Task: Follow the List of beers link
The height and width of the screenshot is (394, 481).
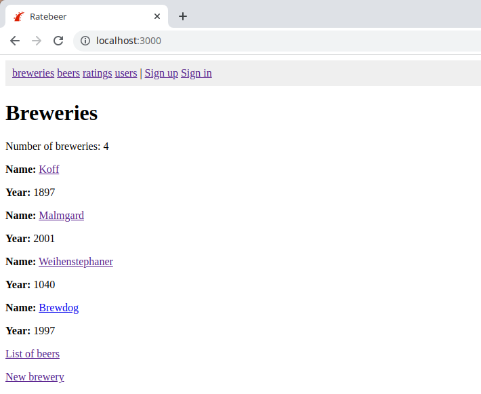Action: click(33, 354)
